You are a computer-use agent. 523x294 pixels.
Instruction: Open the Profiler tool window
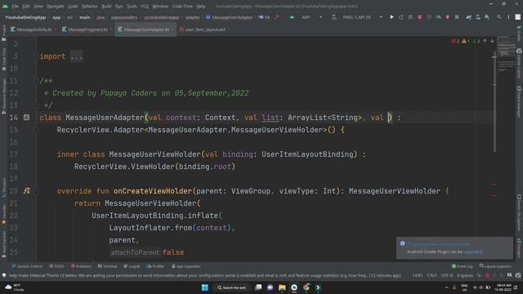tap(155, 266)
